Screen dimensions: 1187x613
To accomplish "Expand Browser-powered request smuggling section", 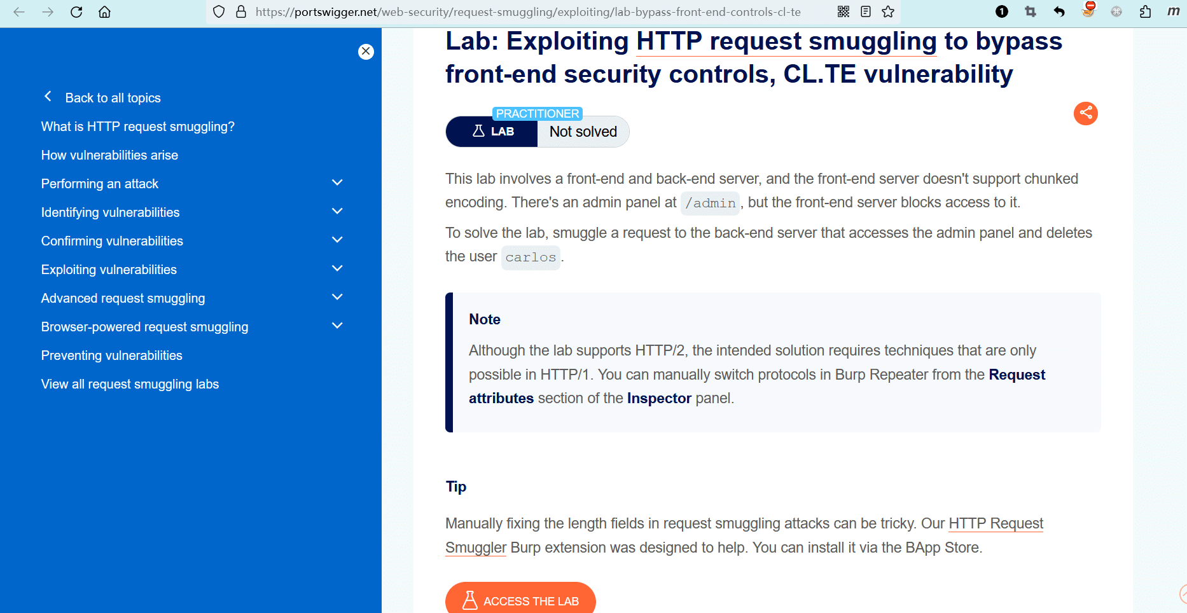I will [337, 326].
